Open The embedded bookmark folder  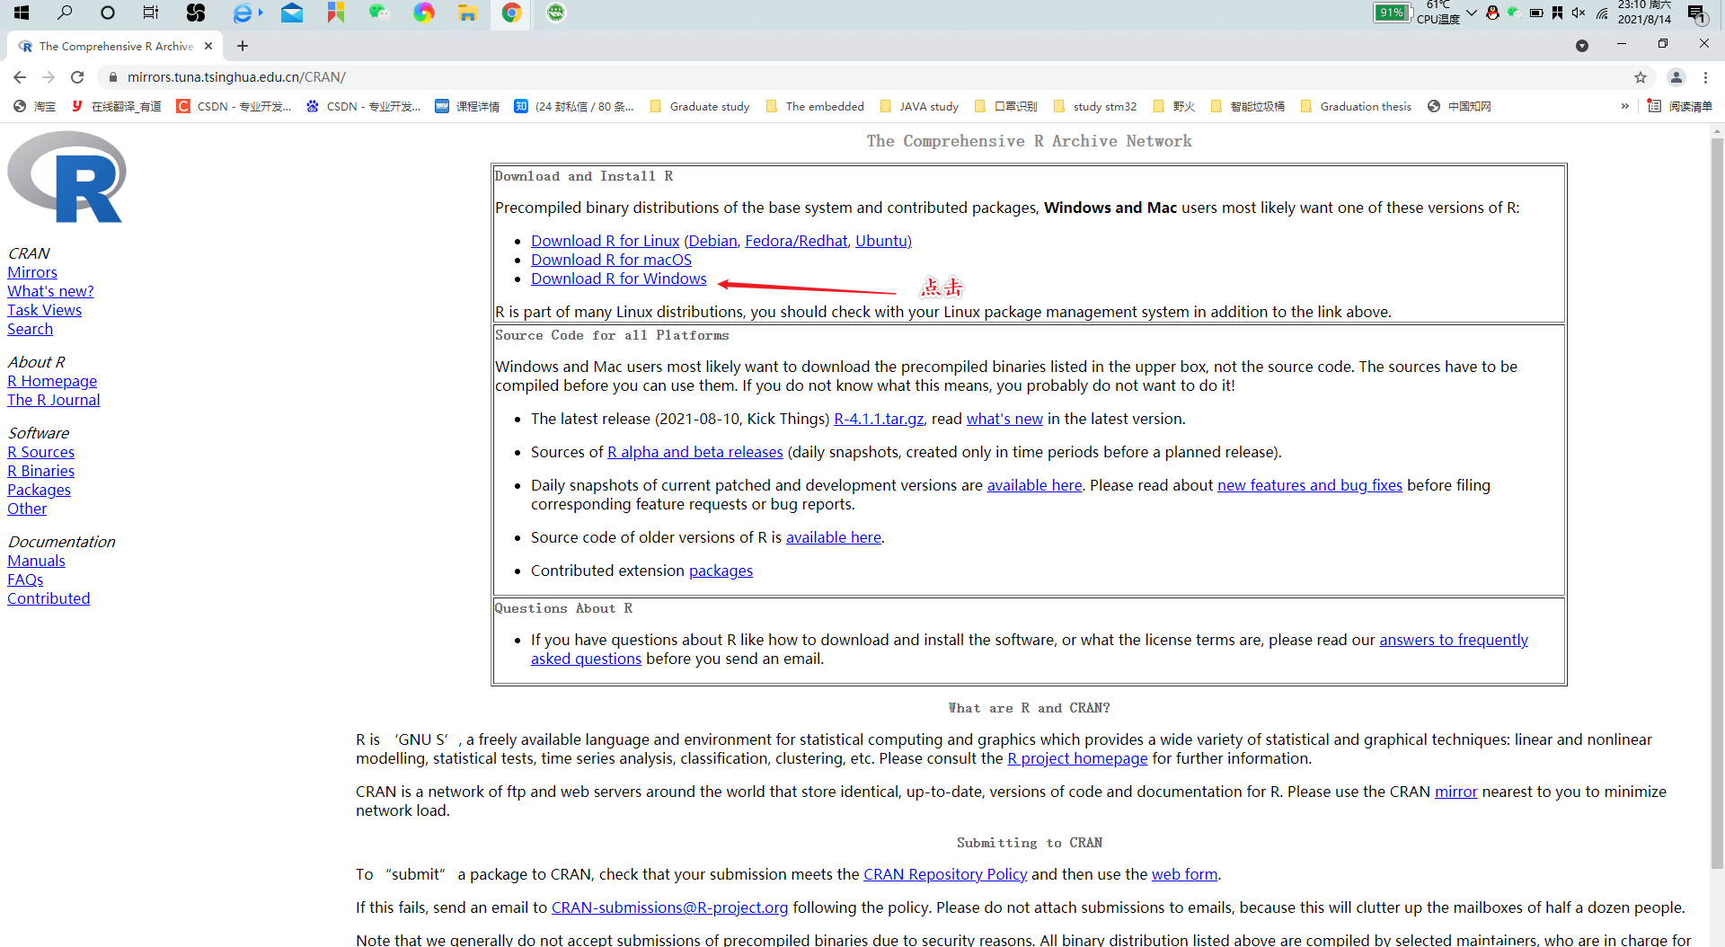pos(815,106)
